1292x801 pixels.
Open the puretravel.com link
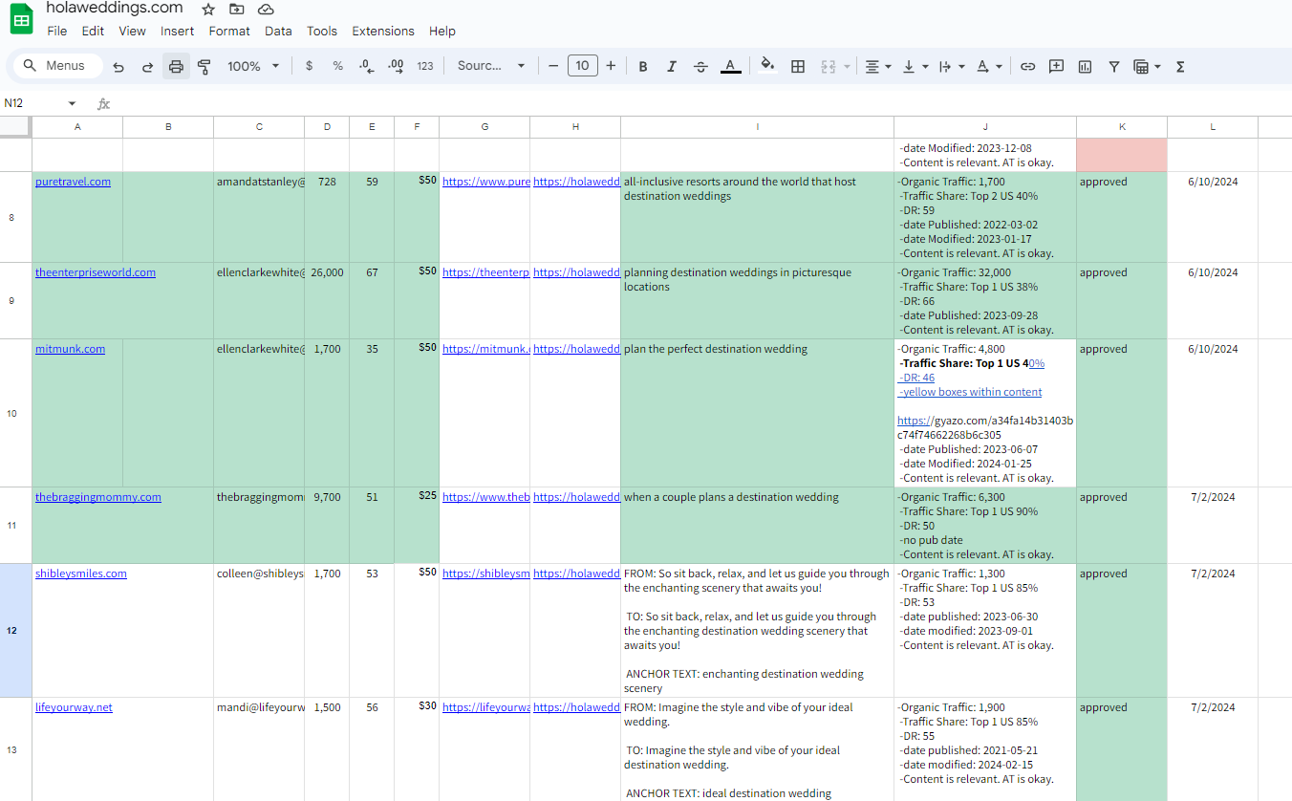(x=73, y=182)
